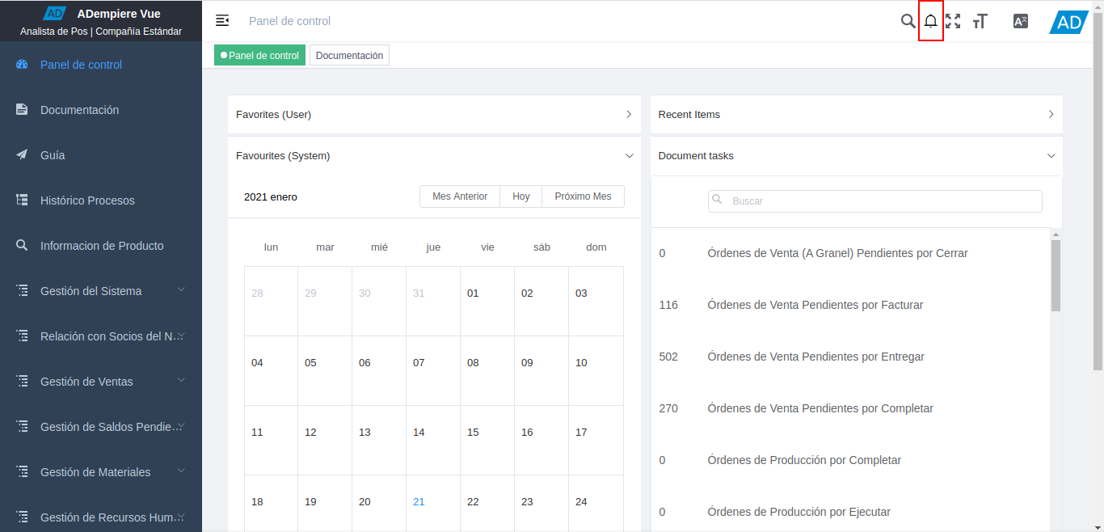The width and height of the screenshot is (1104, 532).
Task: Open the font size selector icon
Action: (980, 22)
